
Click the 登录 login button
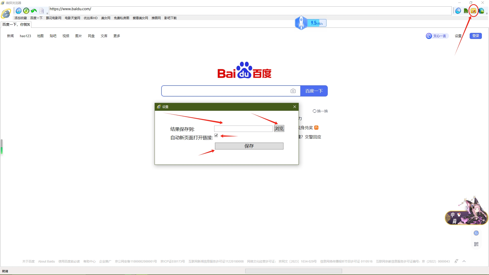[476, 36]
